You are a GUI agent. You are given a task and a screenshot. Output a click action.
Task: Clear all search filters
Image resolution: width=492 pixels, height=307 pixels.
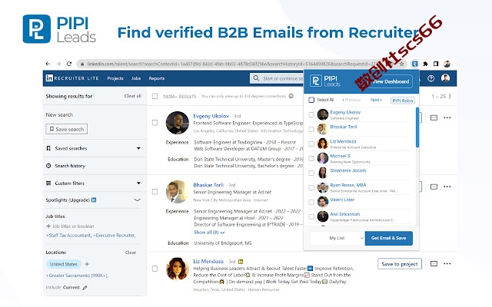click(x=133, y=96)
